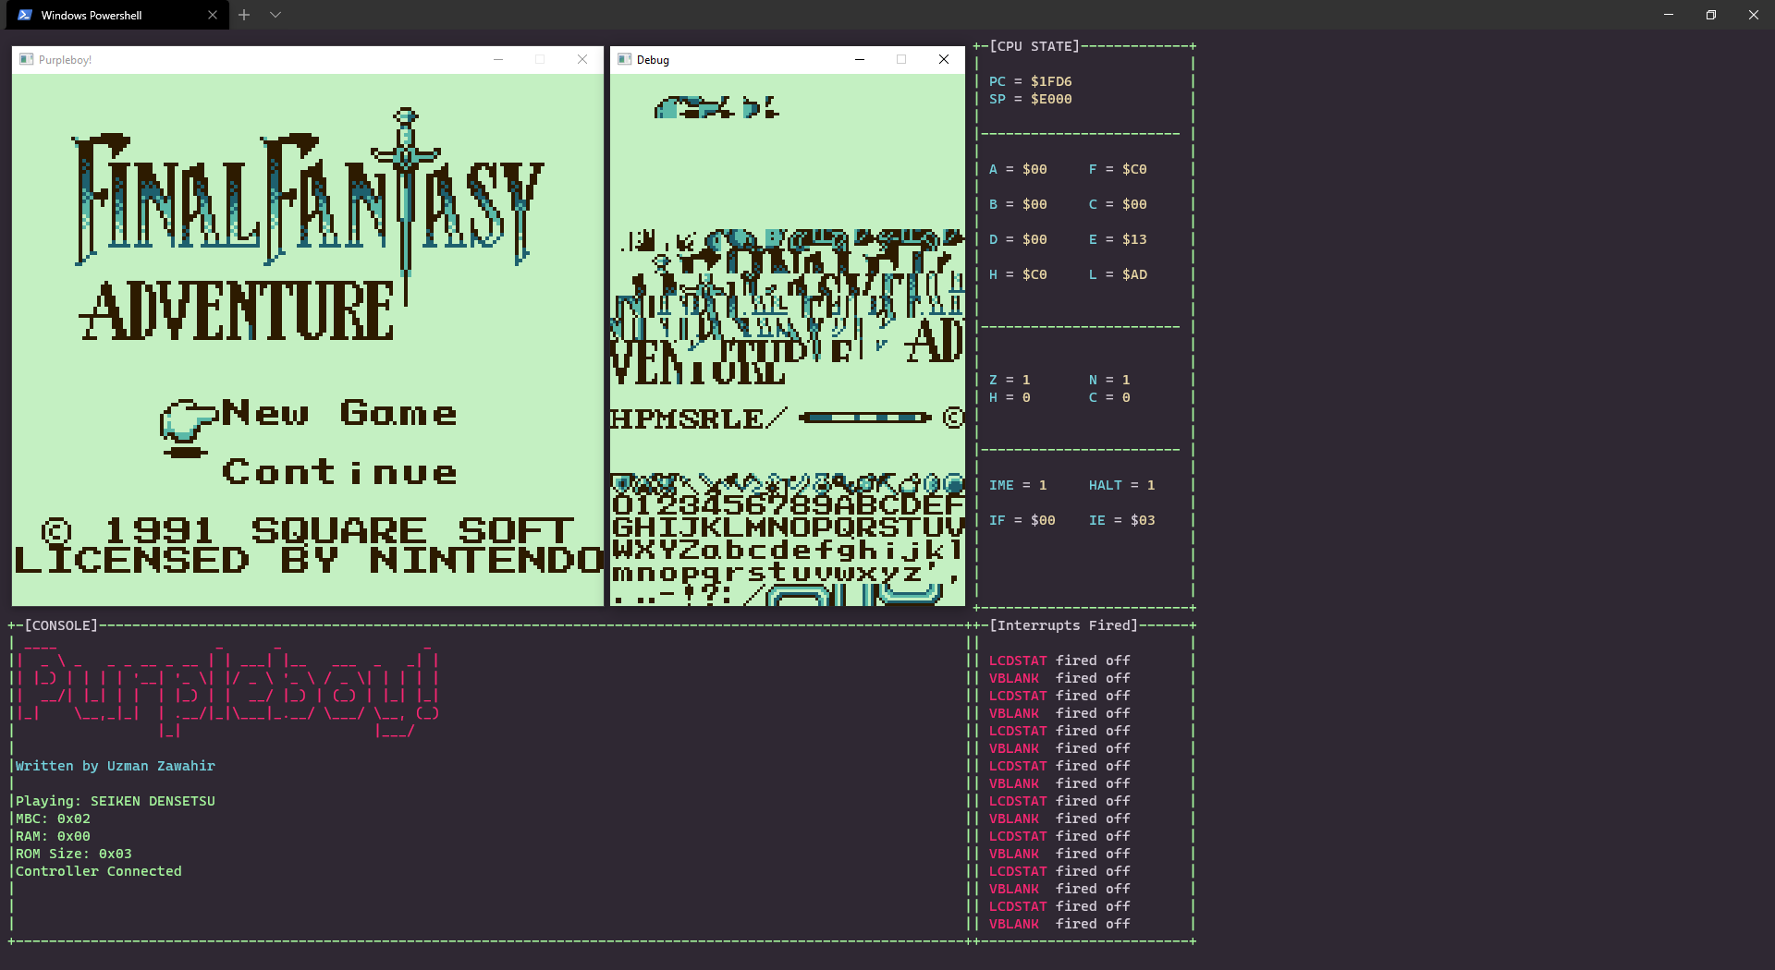Image resolution: width=1775 pixels, height=970 pixels.
Task: Click the first LCDSTAT fired off entry
Action: click(1059, 661)
